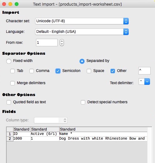Select the Separated by radio button

click(x=82, y=61)
